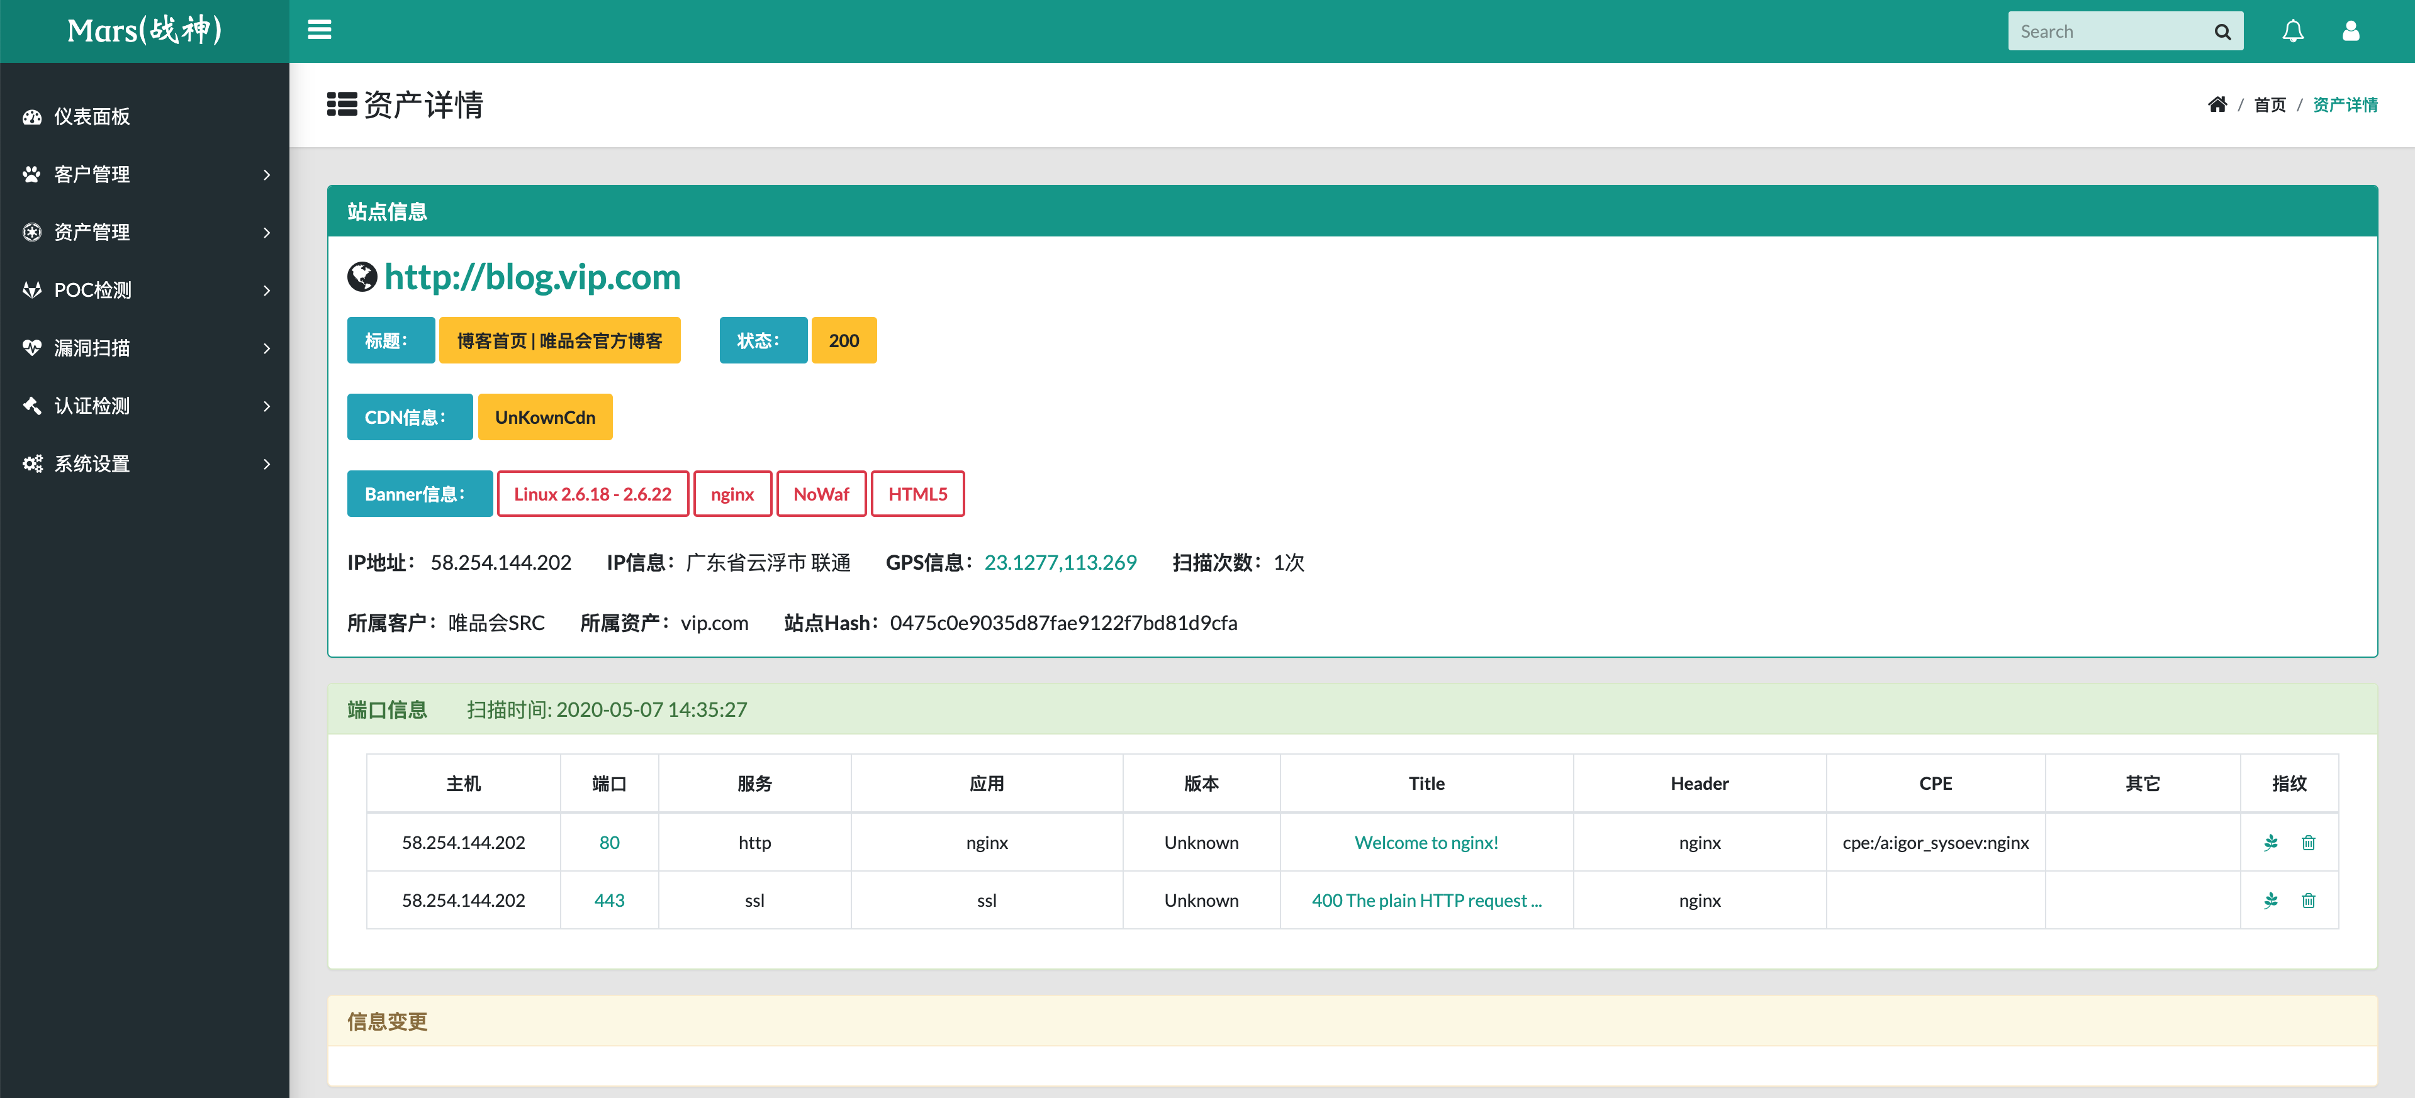Click trash icon in port 80 row
2415x1098 pixels.
[x=2308, y=842]
